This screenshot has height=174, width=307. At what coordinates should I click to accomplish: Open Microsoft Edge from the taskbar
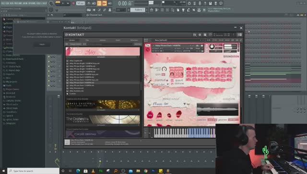point(78,171)
